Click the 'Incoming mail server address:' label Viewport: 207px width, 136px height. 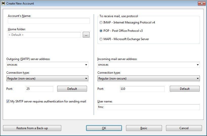(117, 59)
